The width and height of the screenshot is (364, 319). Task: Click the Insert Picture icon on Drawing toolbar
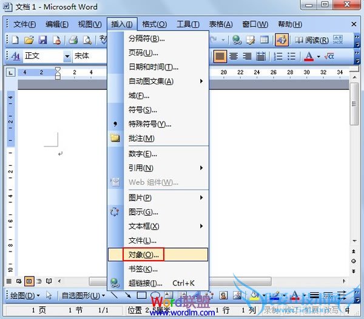[237, 295]
